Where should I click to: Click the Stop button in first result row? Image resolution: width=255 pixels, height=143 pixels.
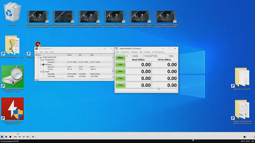pos(120,64)
